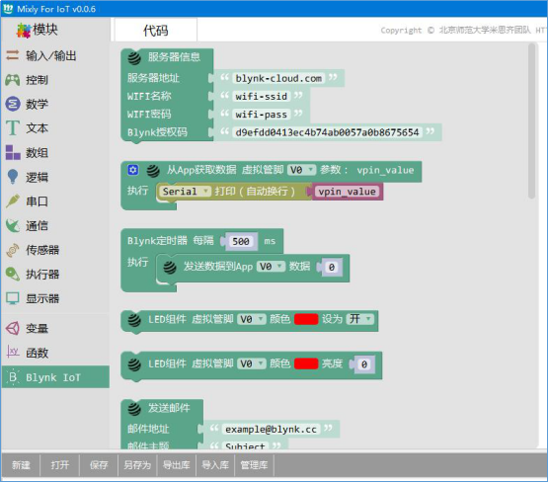Open V0 dropdown in 发送数据到App block
549x483 pixels.
pyautogui.click(x=271, y=267)
